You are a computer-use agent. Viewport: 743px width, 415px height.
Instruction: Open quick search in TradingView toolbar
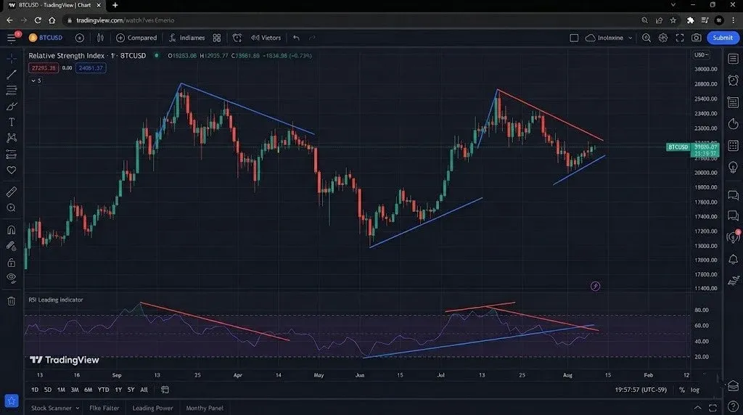pyautogui.click(x=646, y=38)
